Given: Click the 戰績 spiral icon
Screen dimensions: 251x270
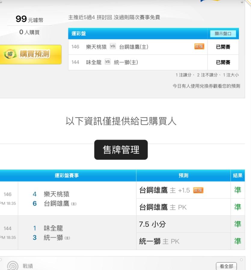Looking at the screenshot, I should pyautogui.click(x=13, y=265).
